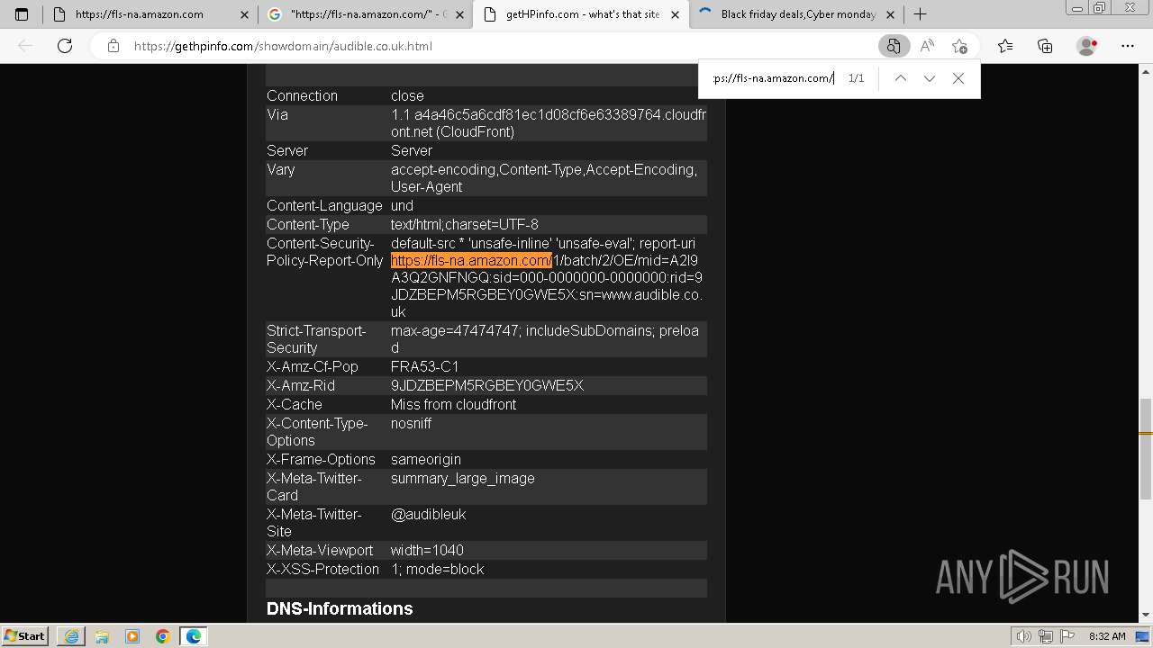This screenshot has width=1153, height=648.
Task: View site information lock icon
Action: pyautogui.click(x=113, y=46)
